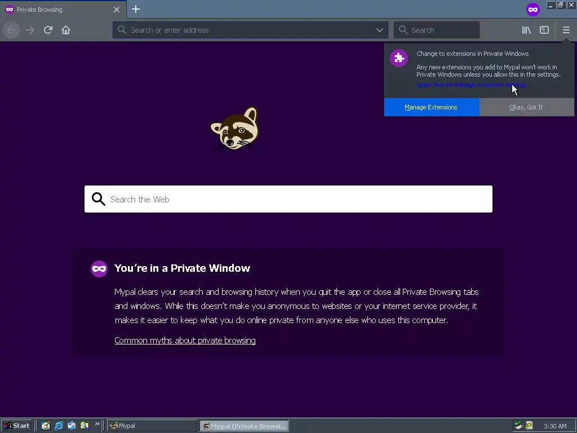Screen dimensions: 577x433
Task: Open the Library icon menu
Action: (526, 30)
